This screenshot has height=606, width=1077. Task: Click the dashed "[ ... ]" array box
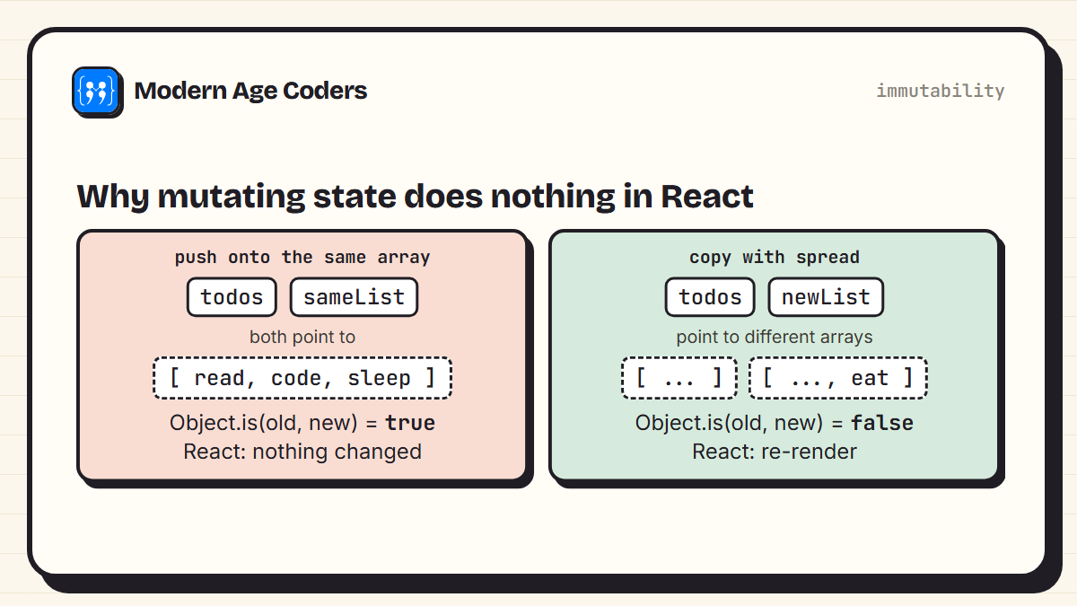[x=679, y=378]
